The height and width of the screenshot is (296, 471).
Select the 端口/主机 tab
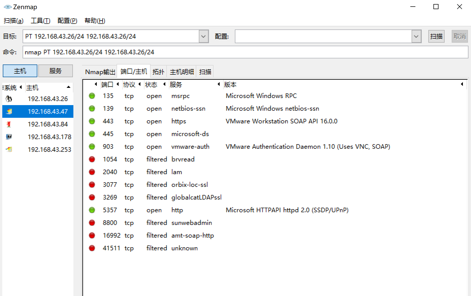134,71
